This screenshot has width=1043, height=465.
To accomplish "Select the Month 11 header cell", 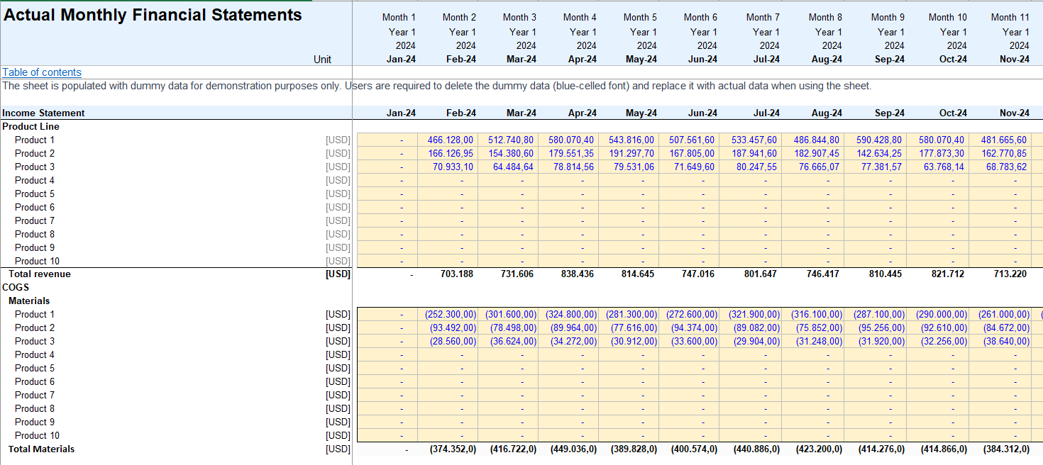I will tap(1010, 17).
